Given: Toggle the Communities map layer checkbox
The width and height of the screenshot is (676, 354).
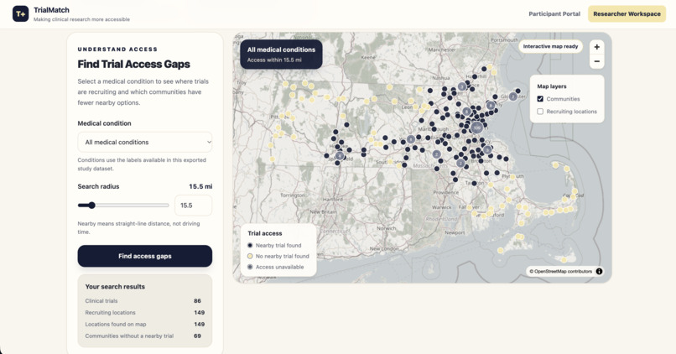Looking at the screenshot, I should coord(540,99).
